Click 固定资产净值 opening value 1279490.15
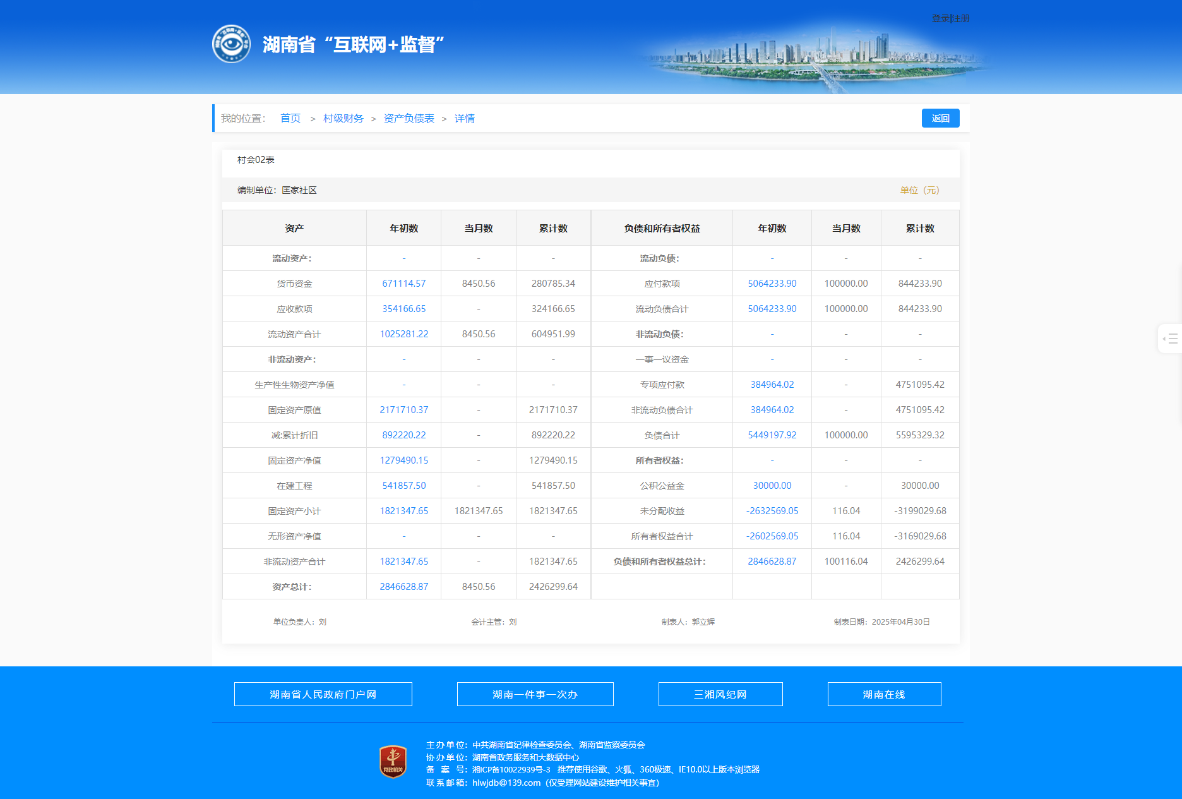Screen dimensions: 1182x799 coord(404,460)
